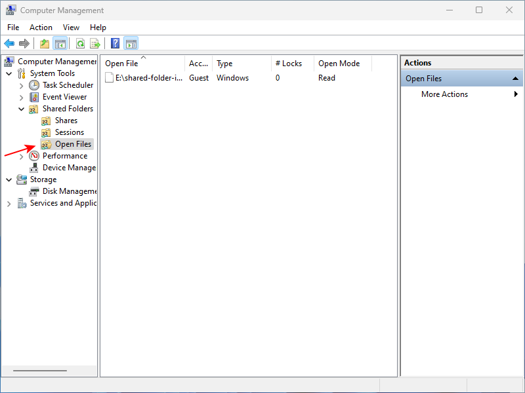Click the Services and Applications icon
Image resolution: width=525 pixels, height=393 pixels.
coord(22,203)
